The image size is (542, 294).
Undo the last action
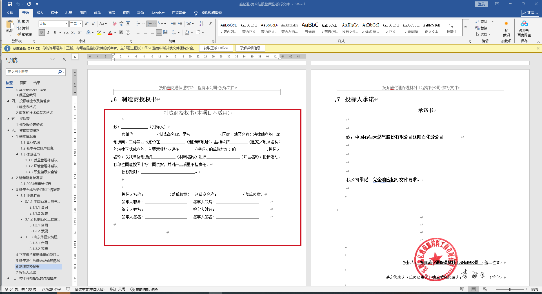[18, 4]
